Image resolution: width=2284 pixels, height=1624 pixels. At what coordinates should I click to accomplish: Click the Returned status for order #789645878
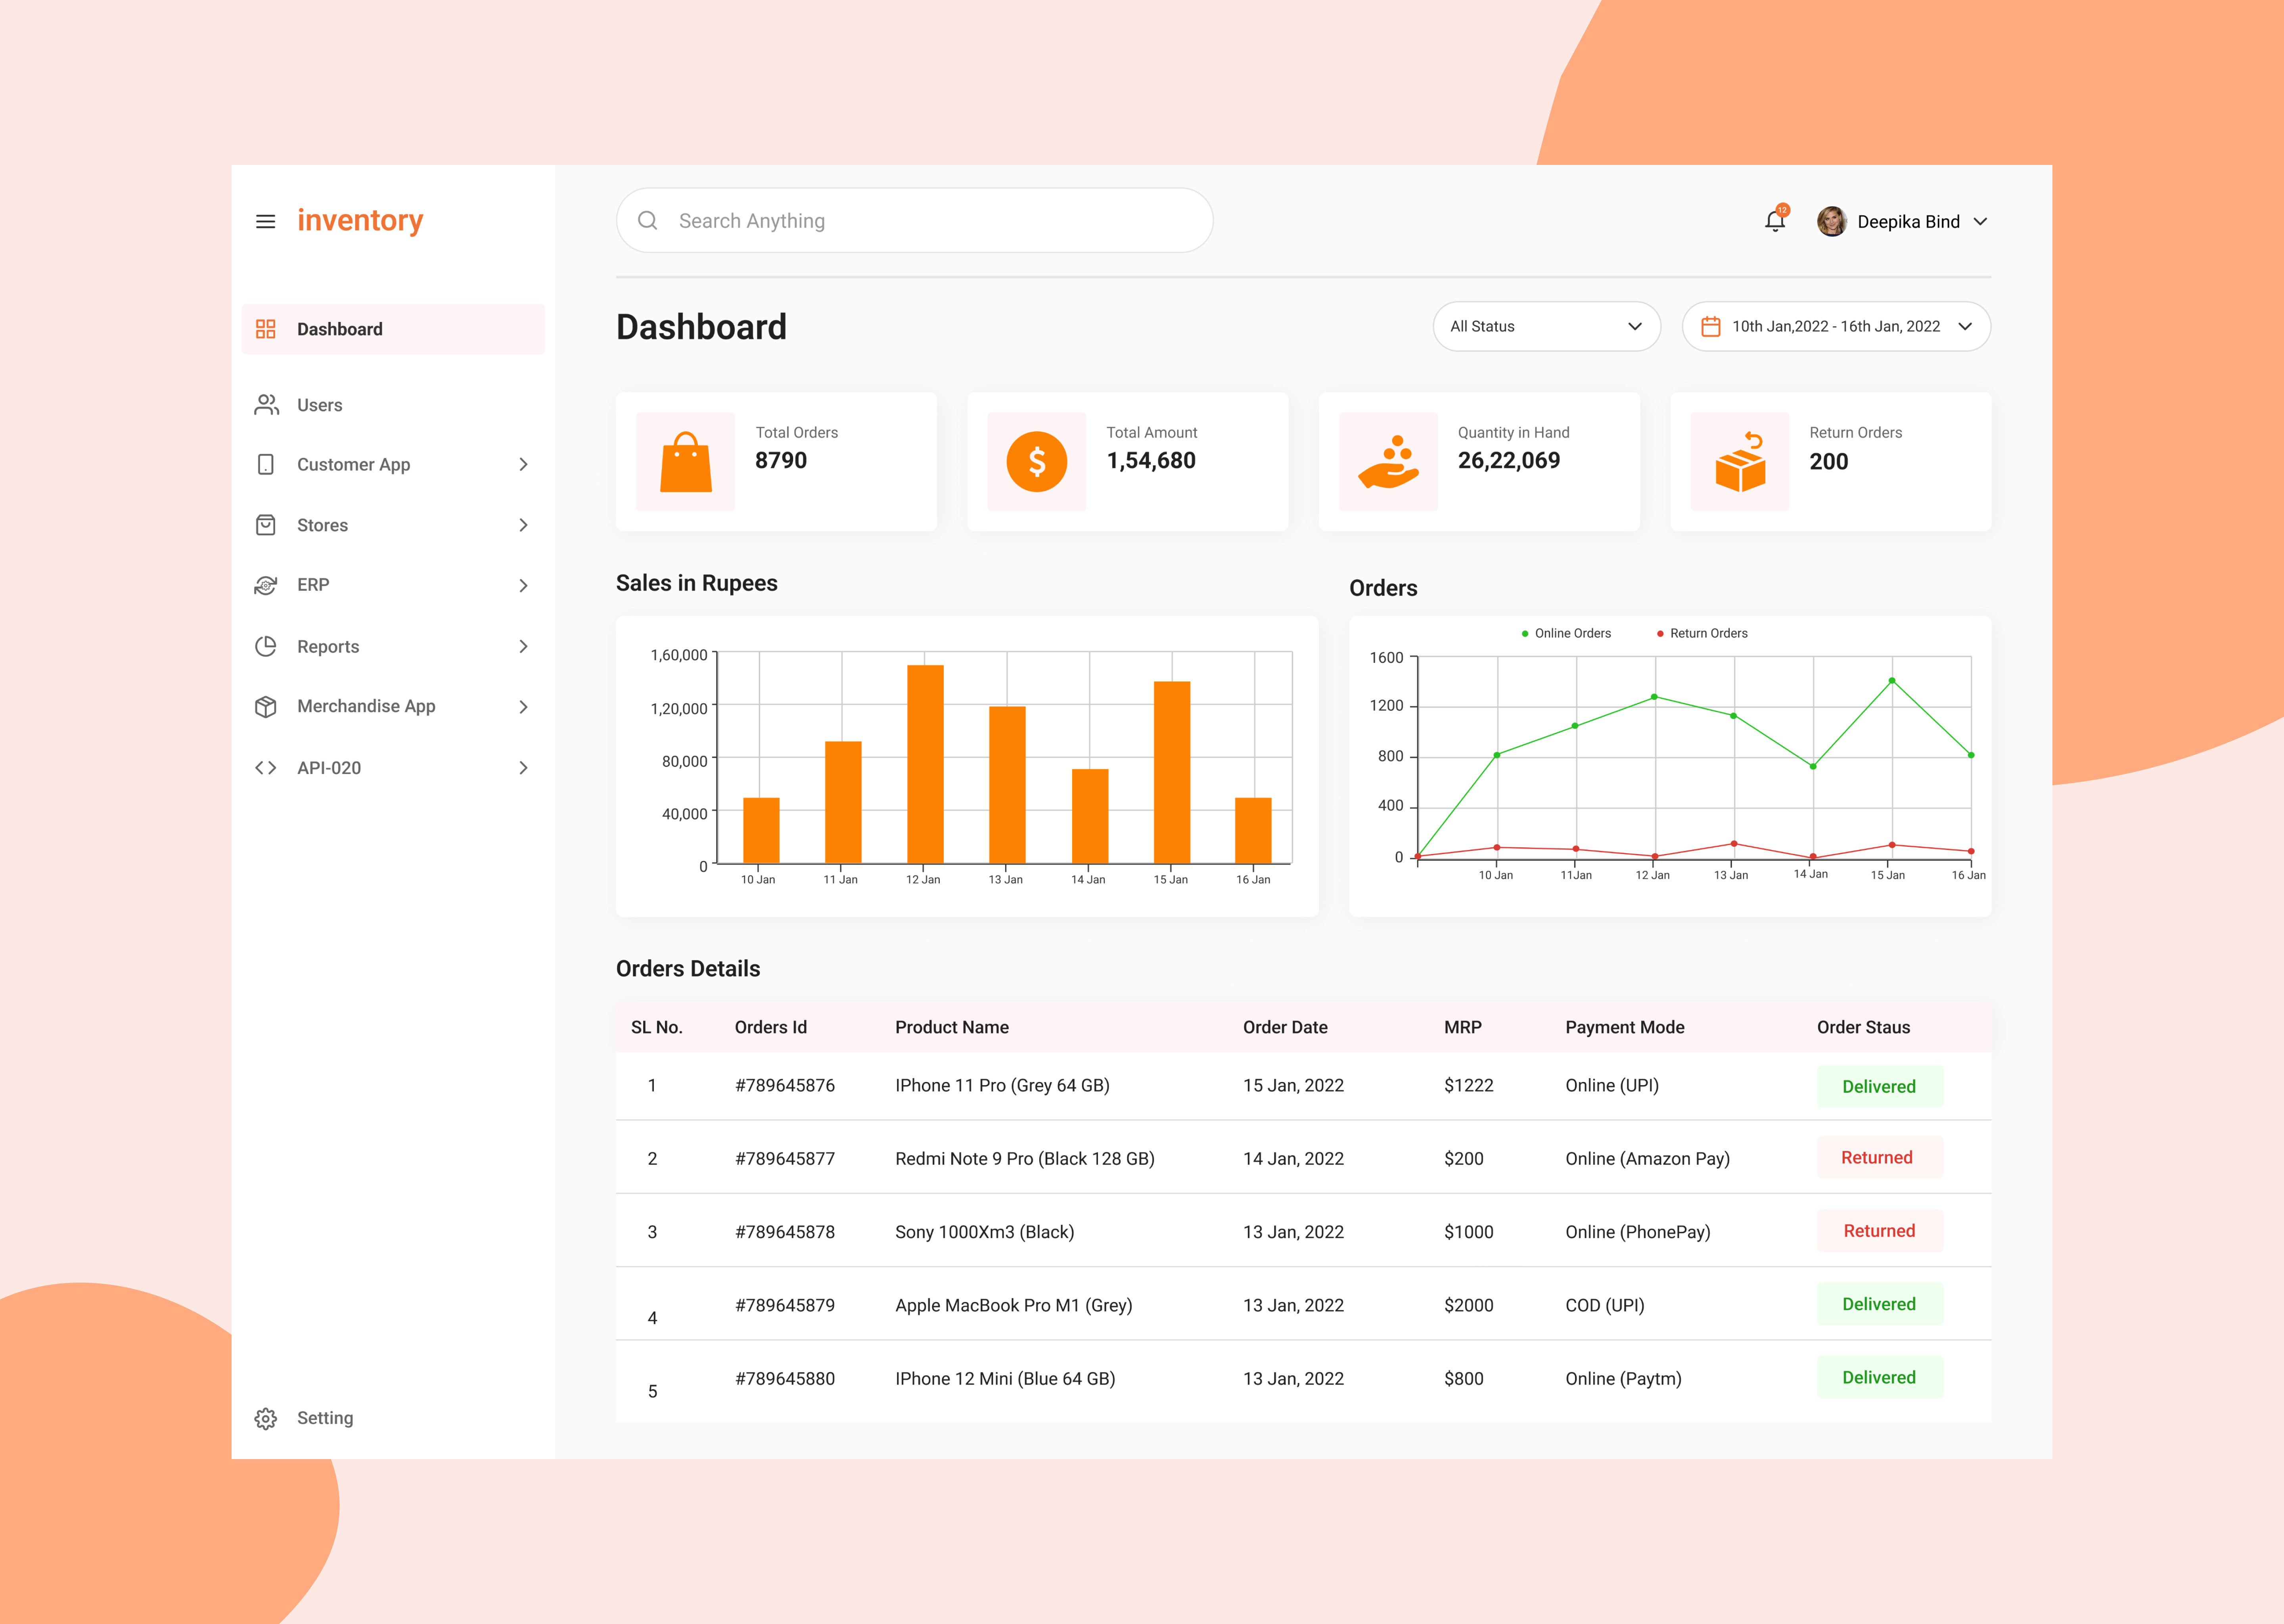[x=1879, y=1231]
